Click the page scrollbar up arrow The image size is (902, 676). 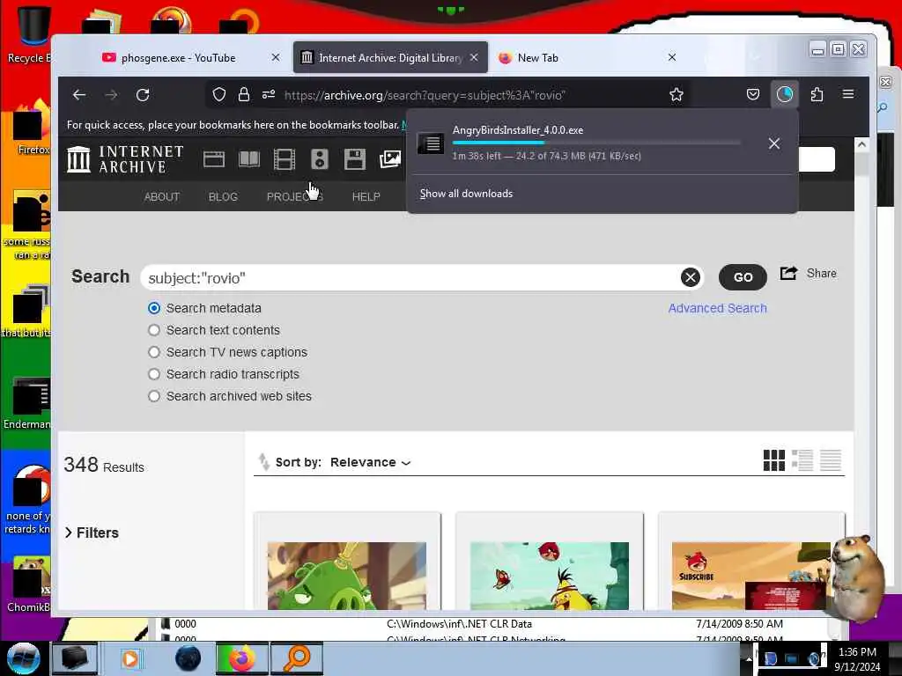click(x=861, y=144)
